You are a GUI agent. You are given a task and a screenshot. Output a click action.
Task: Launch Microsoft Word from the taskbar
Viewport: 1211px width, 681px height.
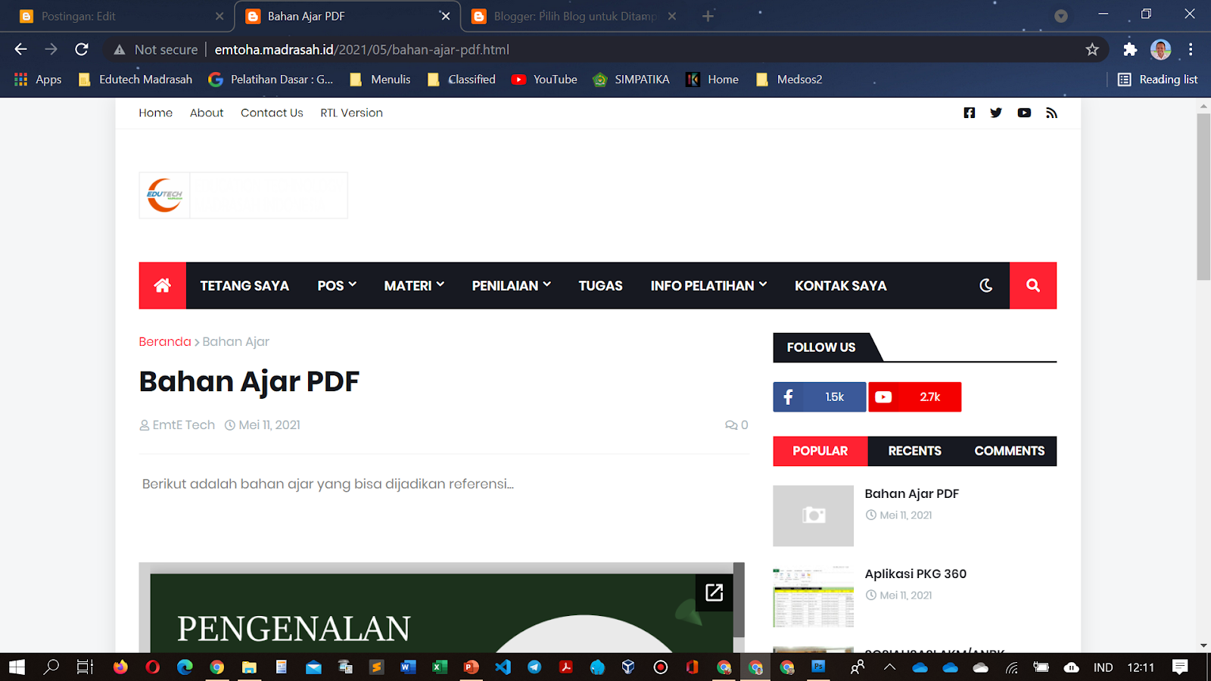tap(408, 667)
